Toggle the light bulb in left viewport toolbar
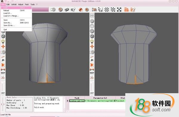 pyautogui.click(x=3, y=41)
